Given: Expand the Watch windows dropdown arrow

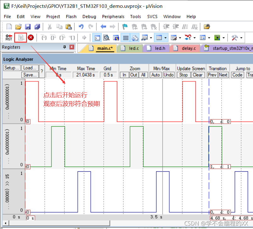Looking at the screenshot, I should [151, 38].
